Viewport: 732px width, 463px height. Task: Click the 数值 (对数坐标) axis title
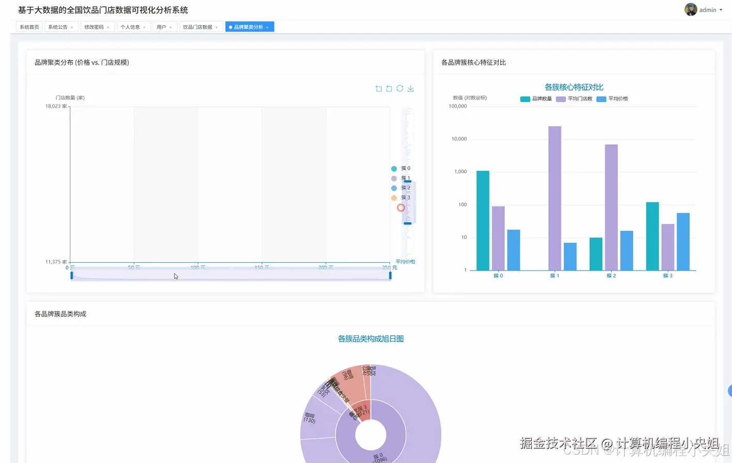[470, 98]
